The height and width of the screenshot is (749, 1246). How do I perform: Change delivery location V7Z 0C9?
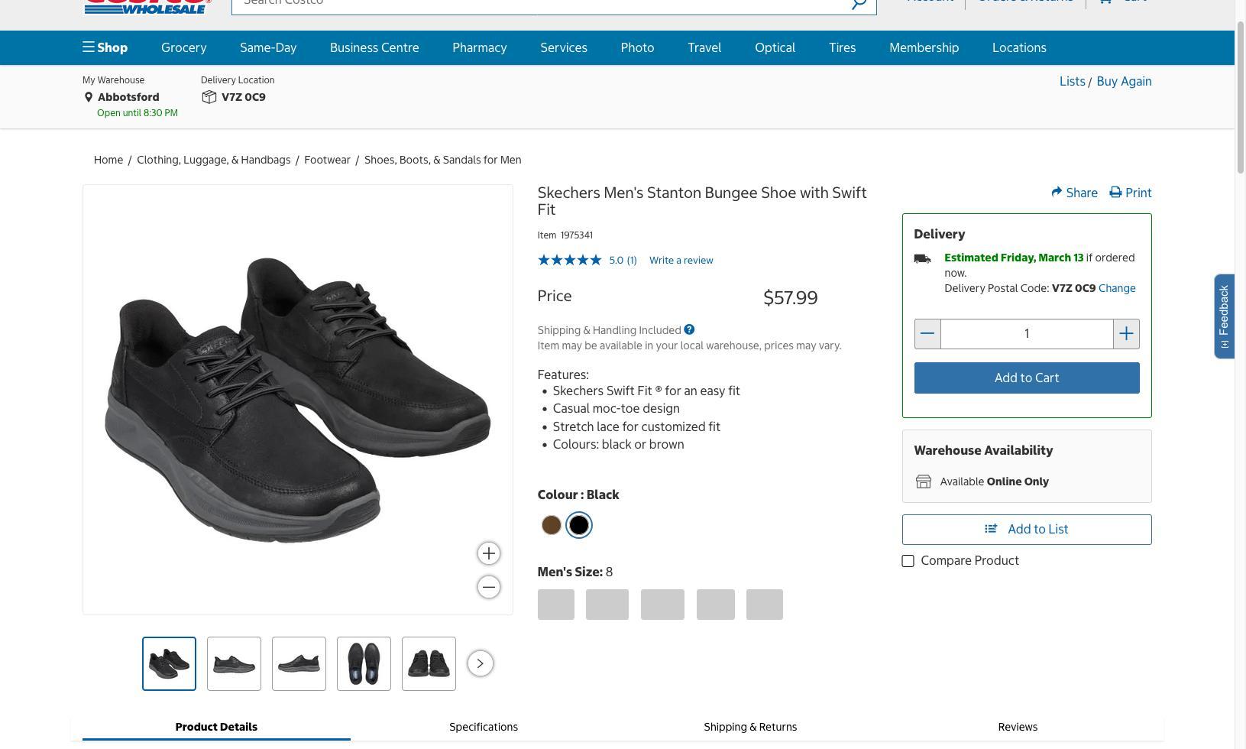pos(242,97)
